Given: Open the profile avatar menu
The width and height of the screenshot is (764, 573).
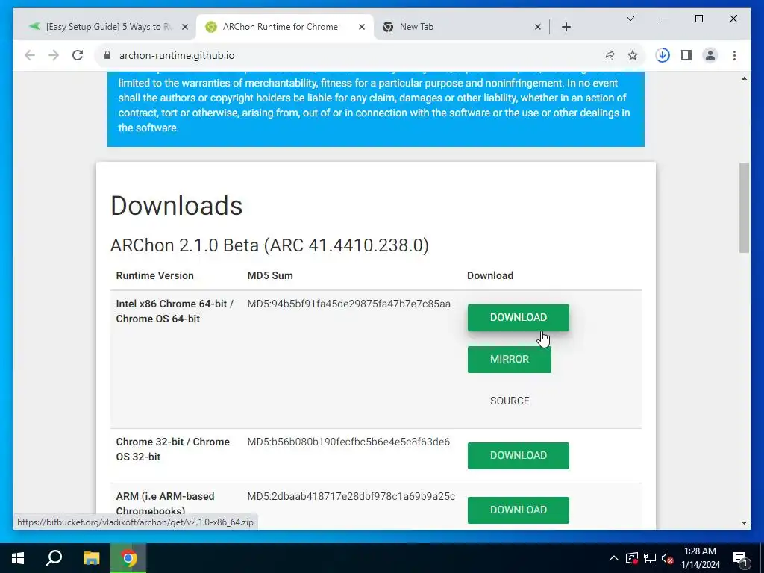Looking at the screenshot, I should click(x=710, y=55).
